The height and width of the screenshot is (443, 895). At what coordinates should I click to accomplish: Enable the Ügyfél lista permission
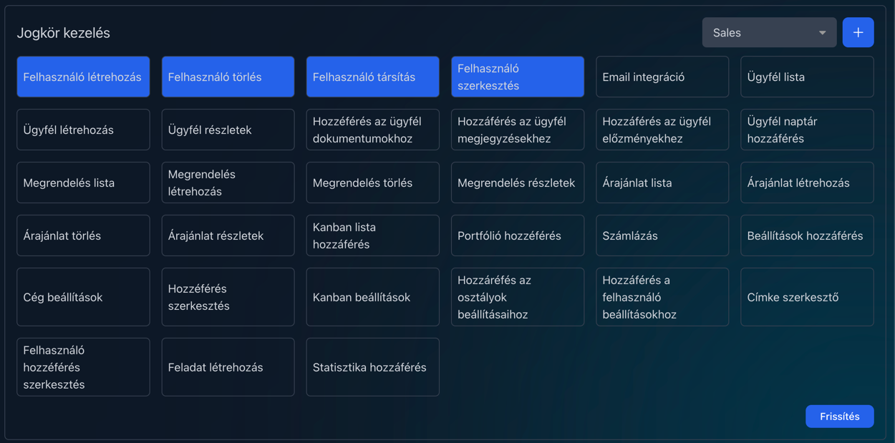(x=807, y=77)
